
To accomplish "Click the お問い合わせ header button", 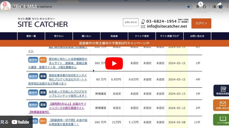I will click(131, 22).
